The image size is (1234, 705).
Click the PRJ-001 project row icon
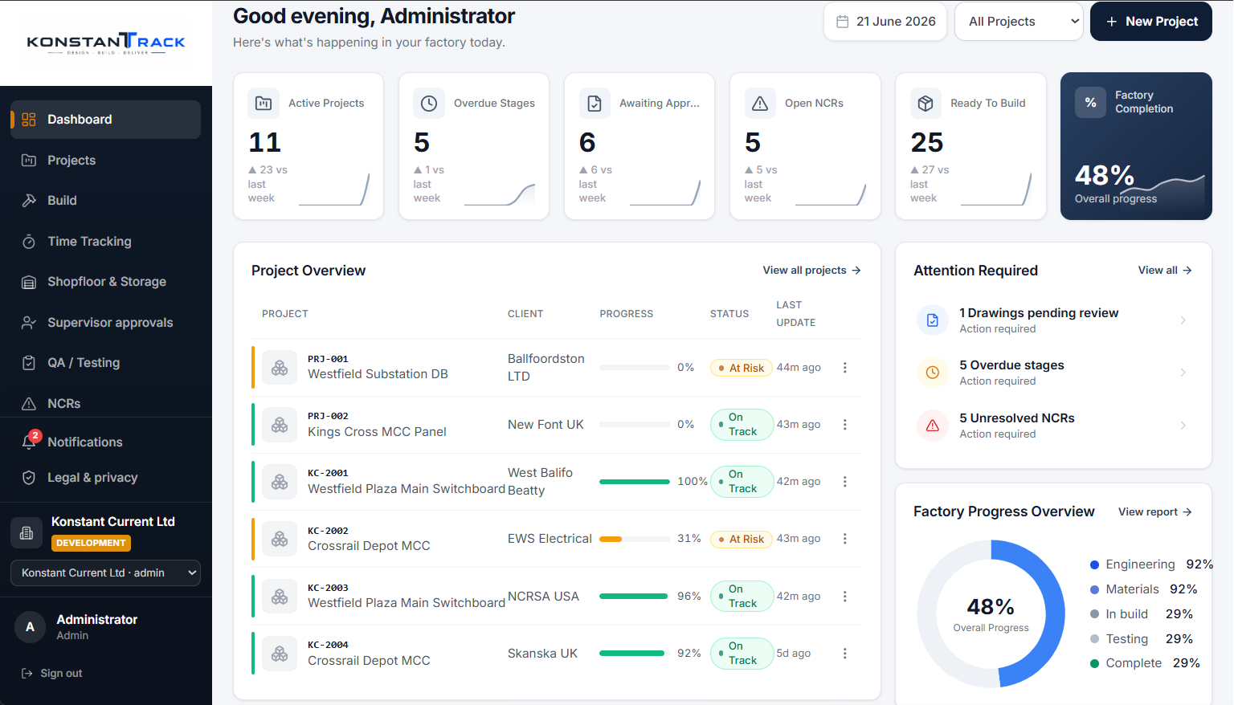pos(280,368)
